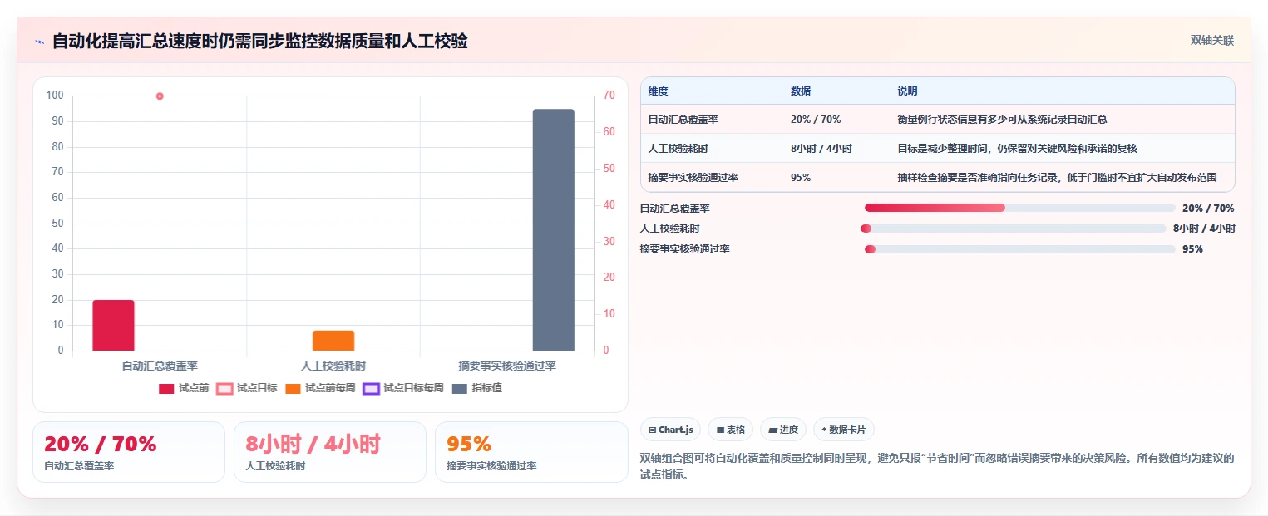Click the 人工校验耗时 cell in the table

pos(678,149)
